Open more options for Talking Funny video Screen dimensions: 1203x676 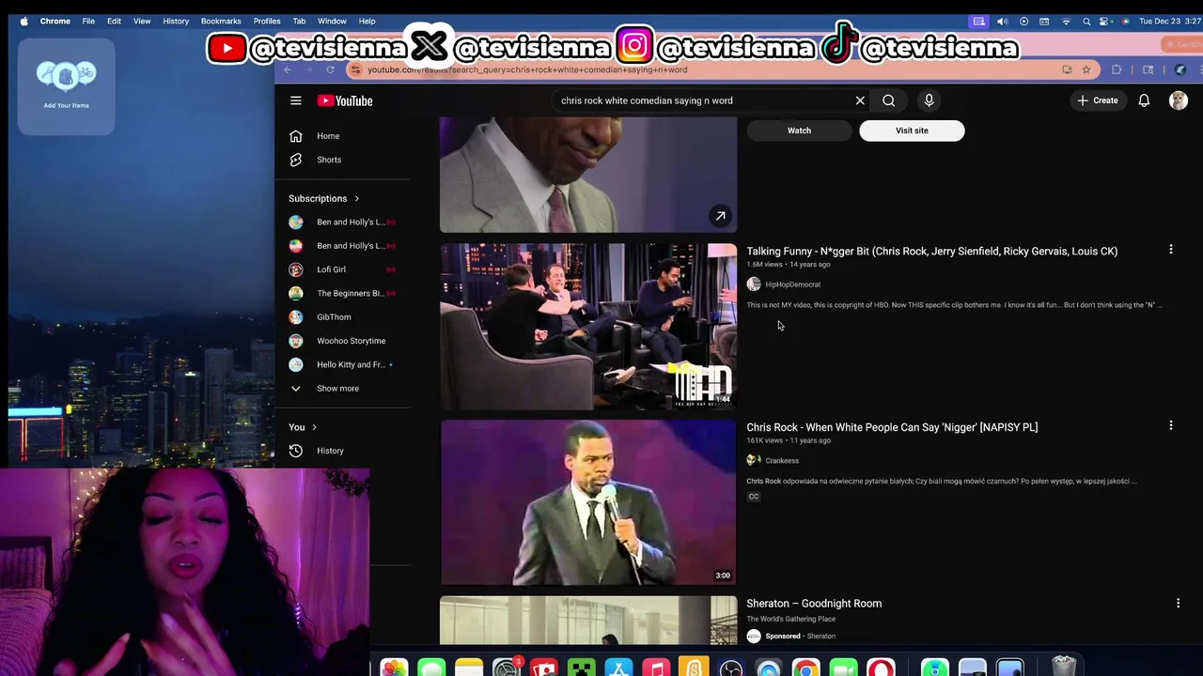(x=1171, y=250)
